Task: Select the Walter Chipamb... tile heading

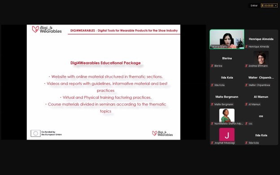Action: 261,78
